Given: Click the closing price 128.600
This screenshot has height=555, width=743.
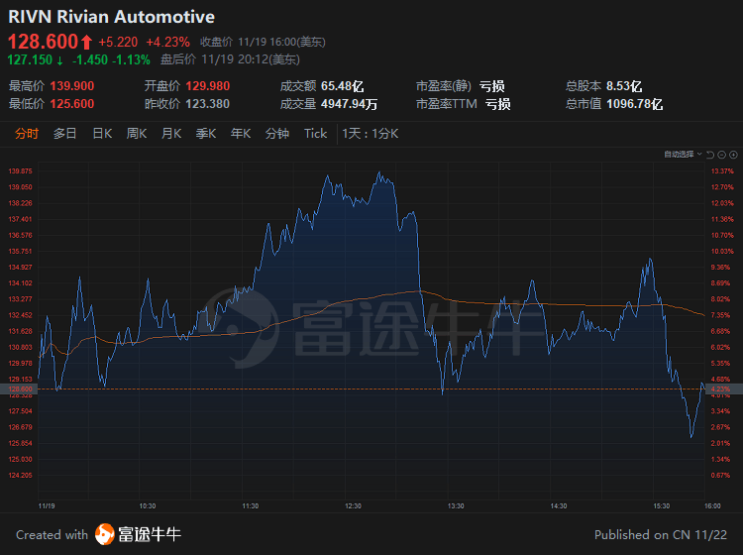Looking at the screenshot, I should point(43,42).
